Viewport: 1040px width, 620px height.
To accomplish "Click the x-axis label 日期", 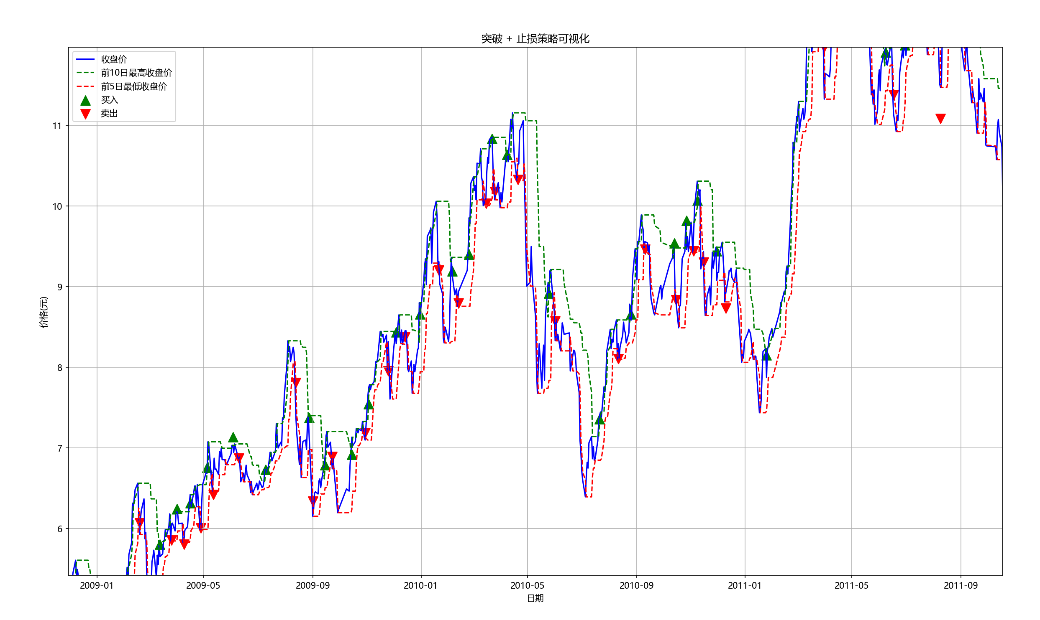I will click(535, 598).
